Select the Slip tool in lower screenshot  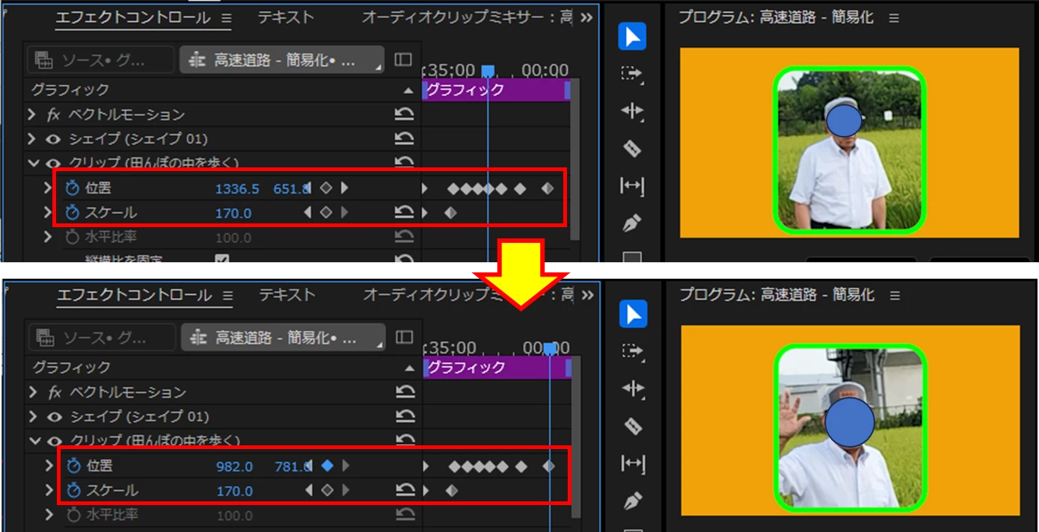point(633,463)
